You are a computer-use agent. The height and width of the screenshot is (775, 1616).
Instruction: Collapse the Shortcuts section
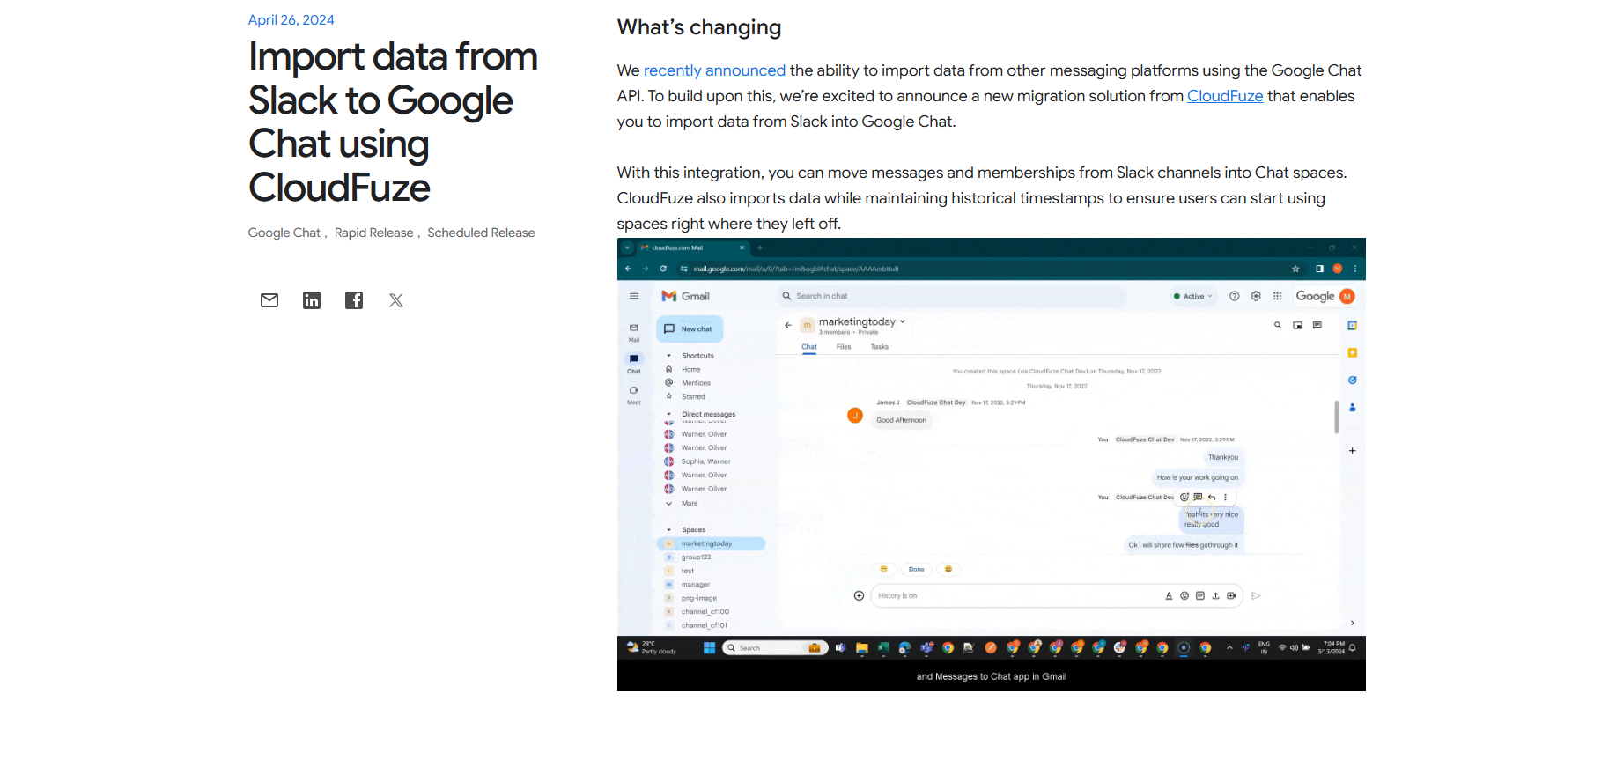pyautogui.click(x=669, y=356)
